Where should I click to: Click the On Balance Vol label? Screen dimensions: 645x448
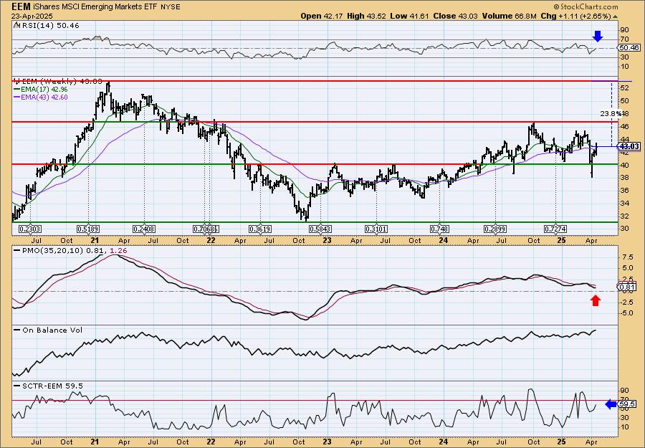coord(52,330)
